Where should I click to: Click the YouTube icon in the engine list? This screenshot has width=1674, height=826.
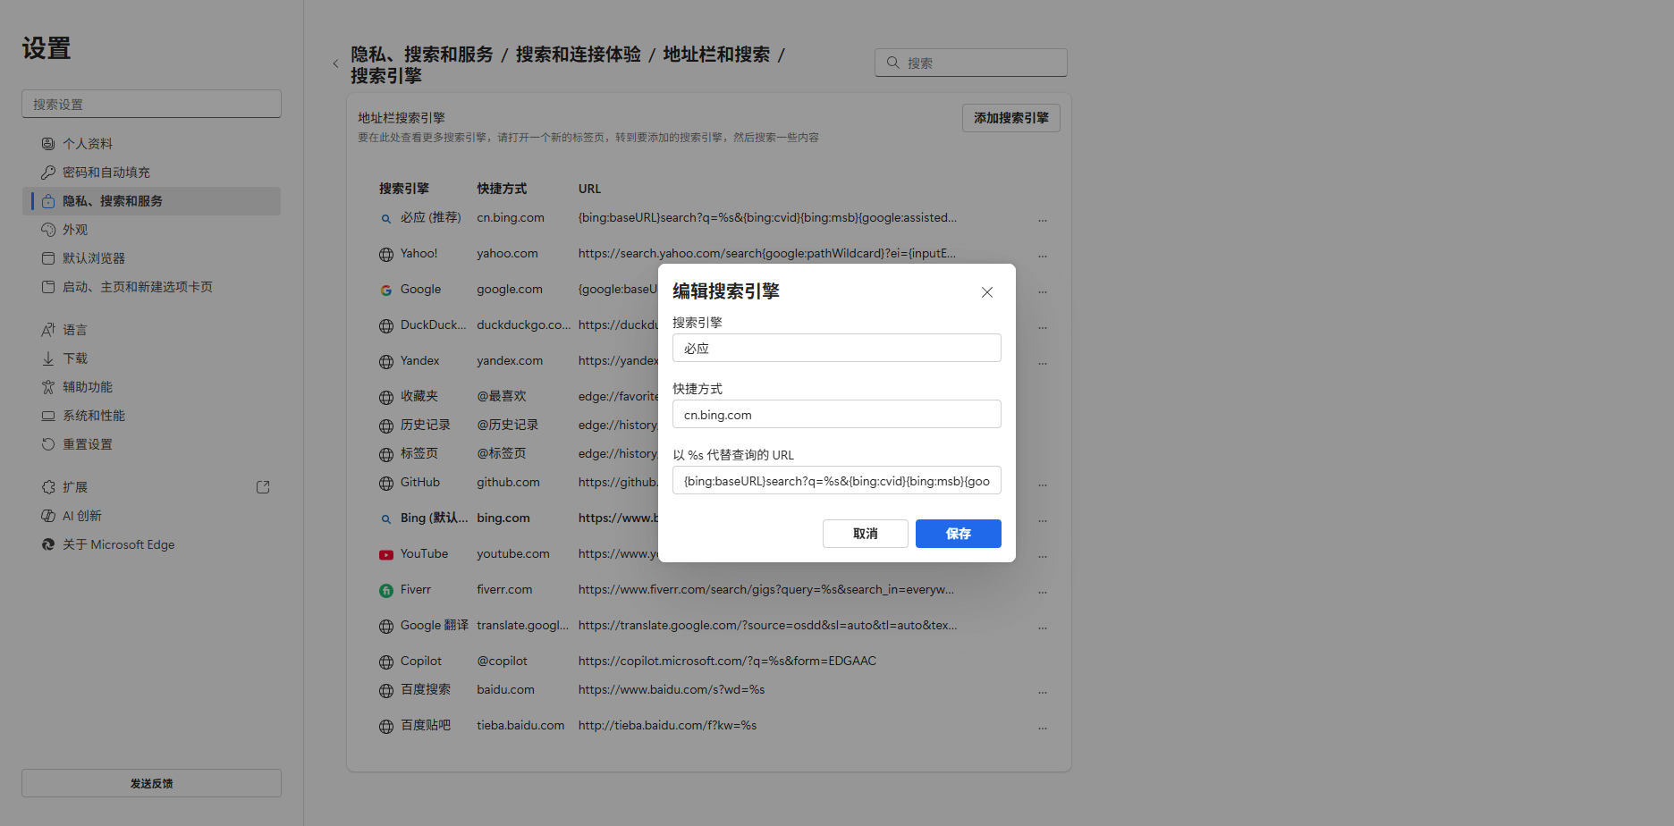point(386,554)
